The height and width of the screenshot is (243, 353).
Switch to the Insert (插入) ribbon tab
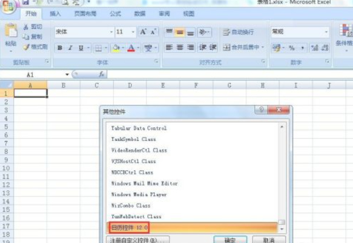coord(56,13)
